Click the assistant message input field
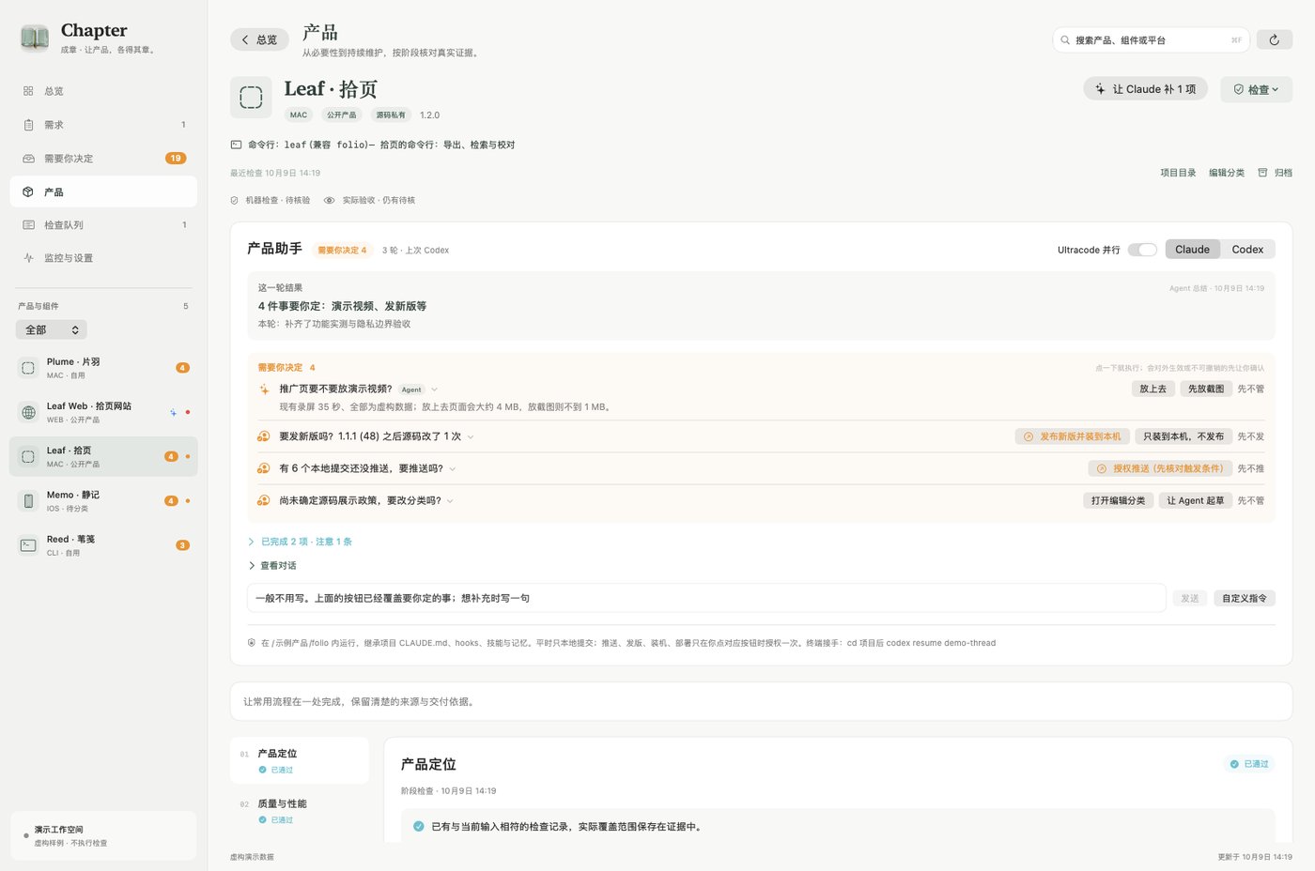The width and height of the screenshot is (1315, 871). (706, 598)
